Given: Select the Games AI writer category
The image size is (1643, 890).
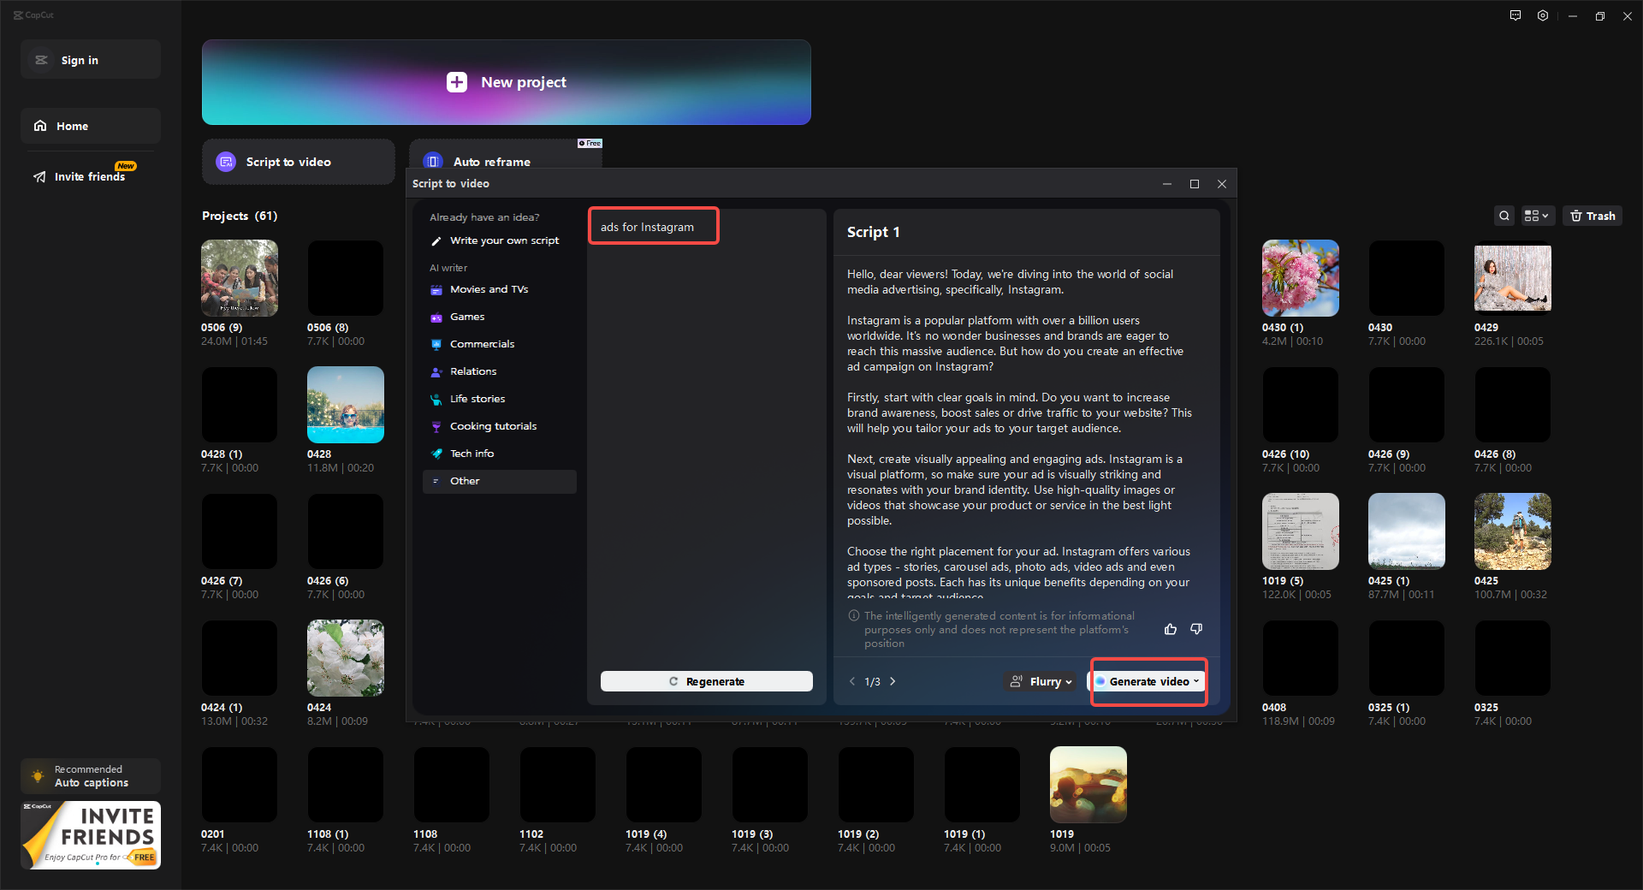Looking at the screenshot, I should pyautogui.click(x=468, y=317).
